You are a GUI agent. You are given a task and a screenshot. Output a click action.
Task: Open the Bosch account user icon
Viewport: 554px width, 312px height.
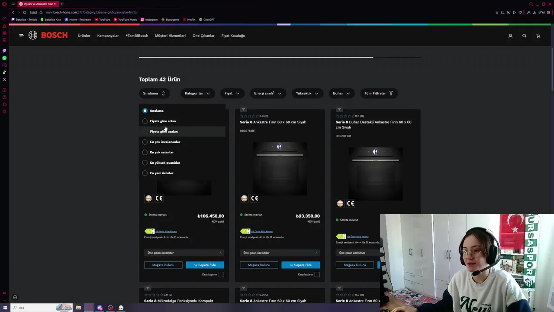510,36
